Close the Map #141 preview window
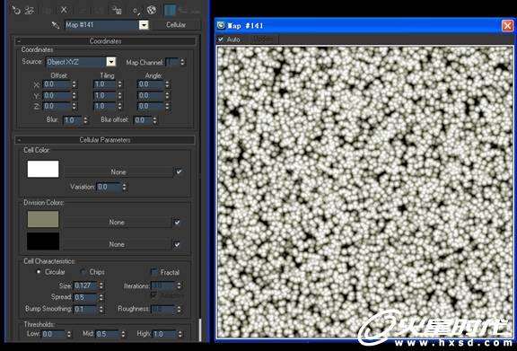Screen dimensions: 517x351 [x=507, y=25]
